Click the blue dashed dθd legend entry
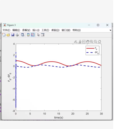The height and width of the screenshot is (129, 122). (x=92, y=53)
